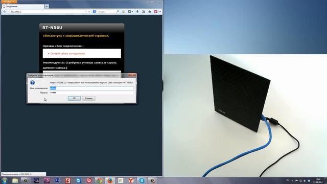
Task: Open the purple b app in taskbar
Action: [x=46, y=180]
